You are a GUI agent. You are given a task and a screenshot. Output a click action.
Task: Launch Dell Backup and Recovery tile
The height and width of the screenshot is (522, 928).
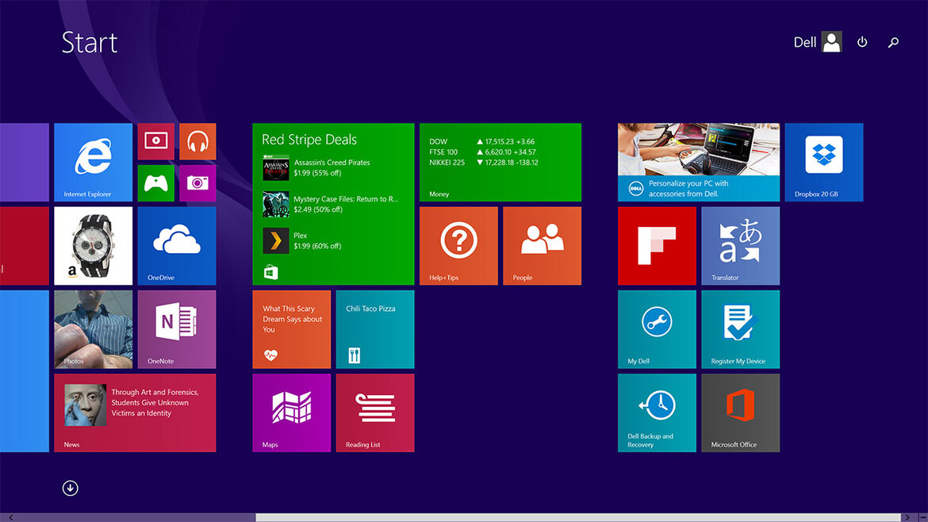(657, 413)
